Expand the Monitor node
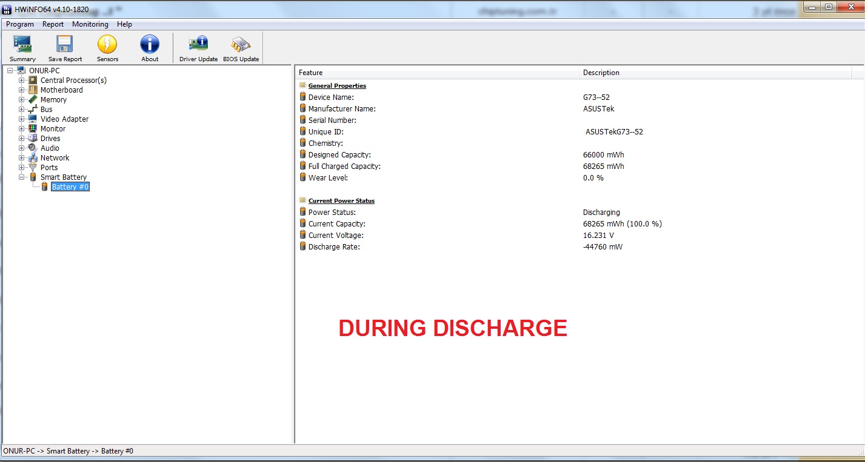Screen dimensions: 865x462 click(21, 129)
